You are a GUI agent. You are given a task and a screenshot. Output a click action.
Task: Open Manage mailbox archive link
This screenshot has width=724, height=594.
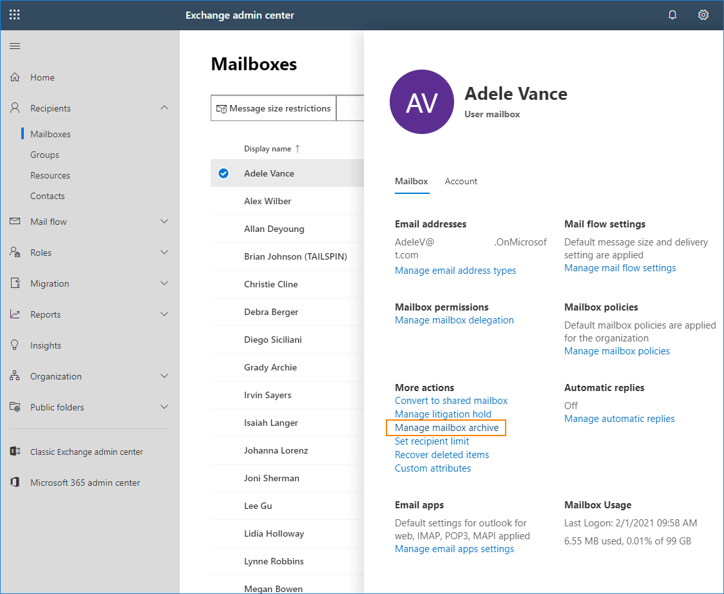(x=446, y=428)
